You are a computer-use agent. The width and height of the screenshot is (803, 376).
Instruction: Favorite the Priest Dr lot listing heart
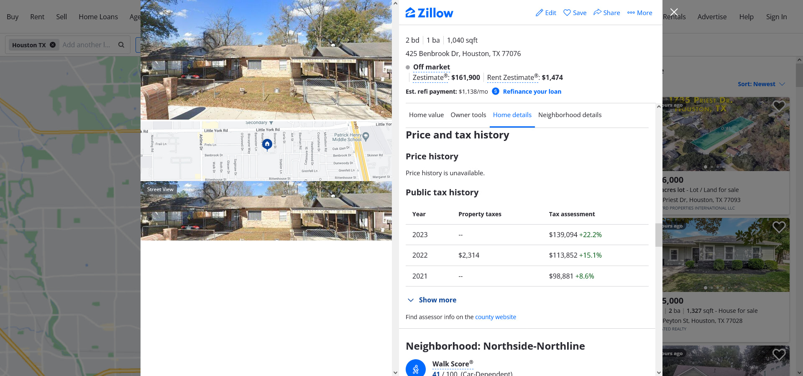(779, 106)
